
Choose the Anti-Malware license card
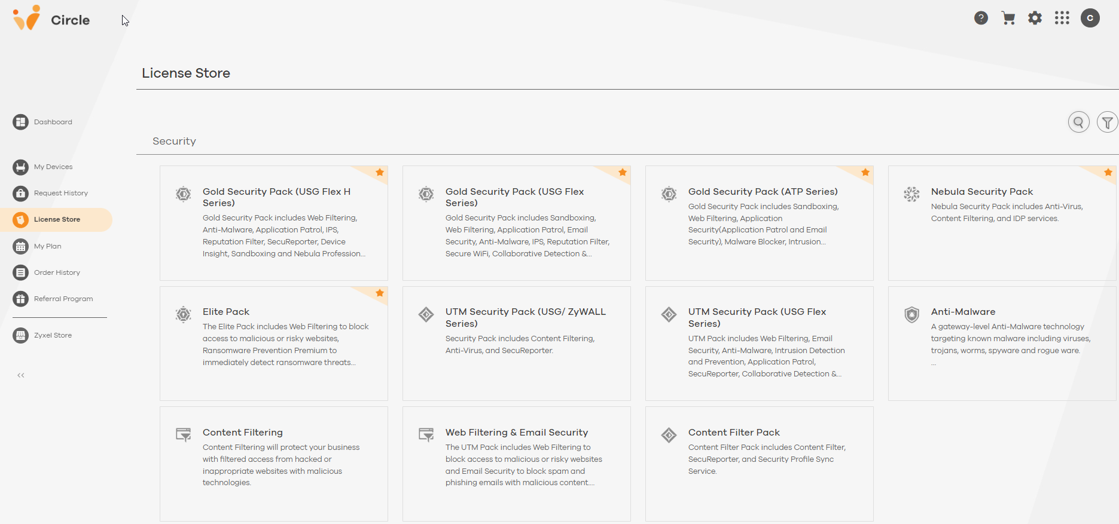point(1002,343)
